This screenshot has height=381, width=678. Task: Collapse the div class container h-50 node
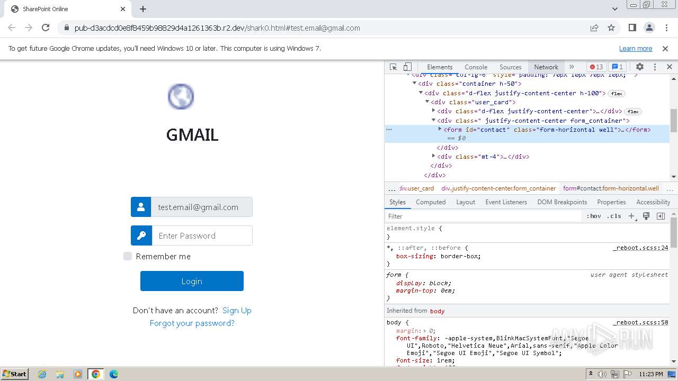pos(414,83)
